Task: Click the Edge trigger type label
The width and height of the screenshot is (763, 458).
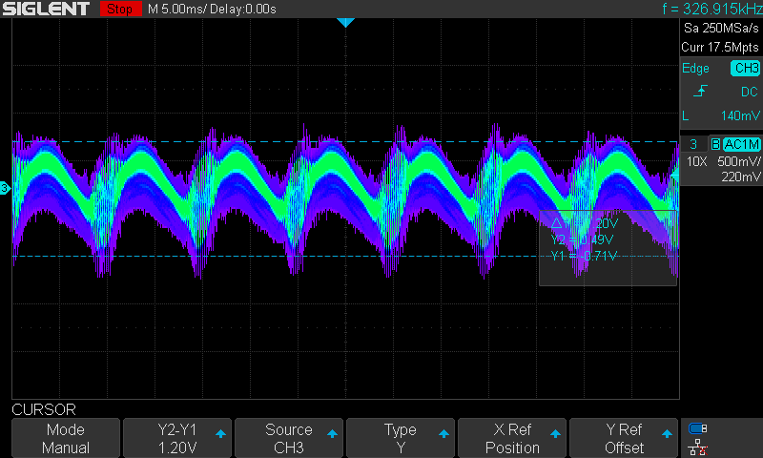Action: 695,68
